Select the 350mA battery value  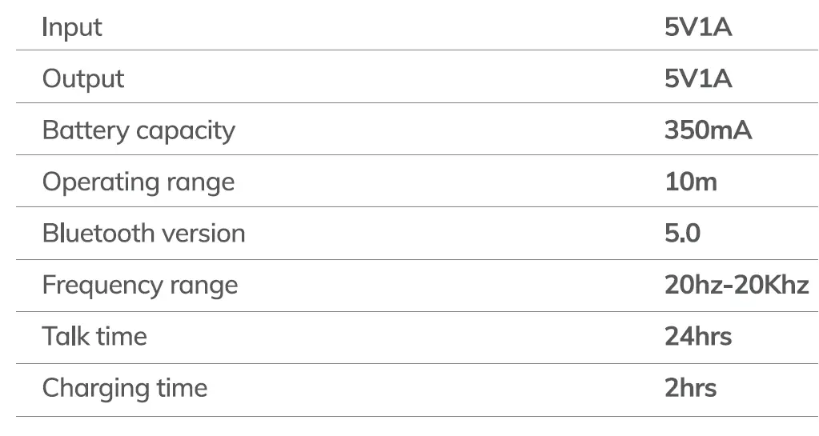(x=708, y=130)
